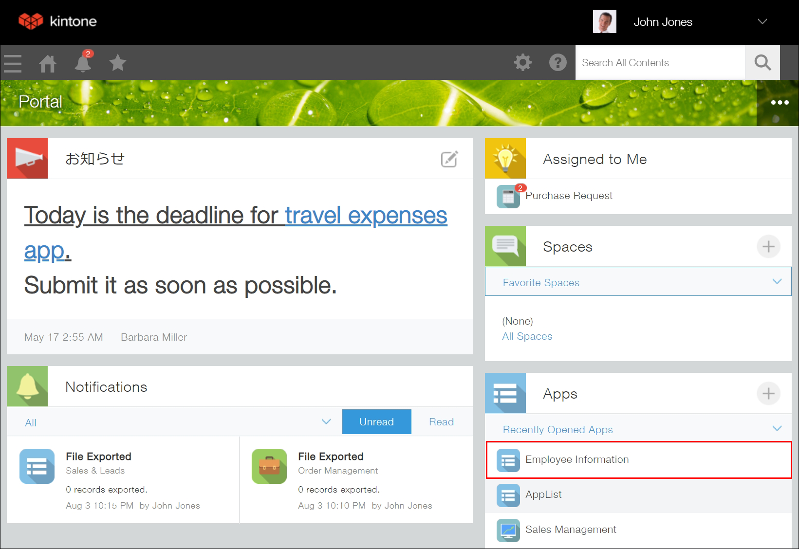Open the Purchase Request app icon
The height and width of the screenshot is (549, 799).
click(507, 196)
